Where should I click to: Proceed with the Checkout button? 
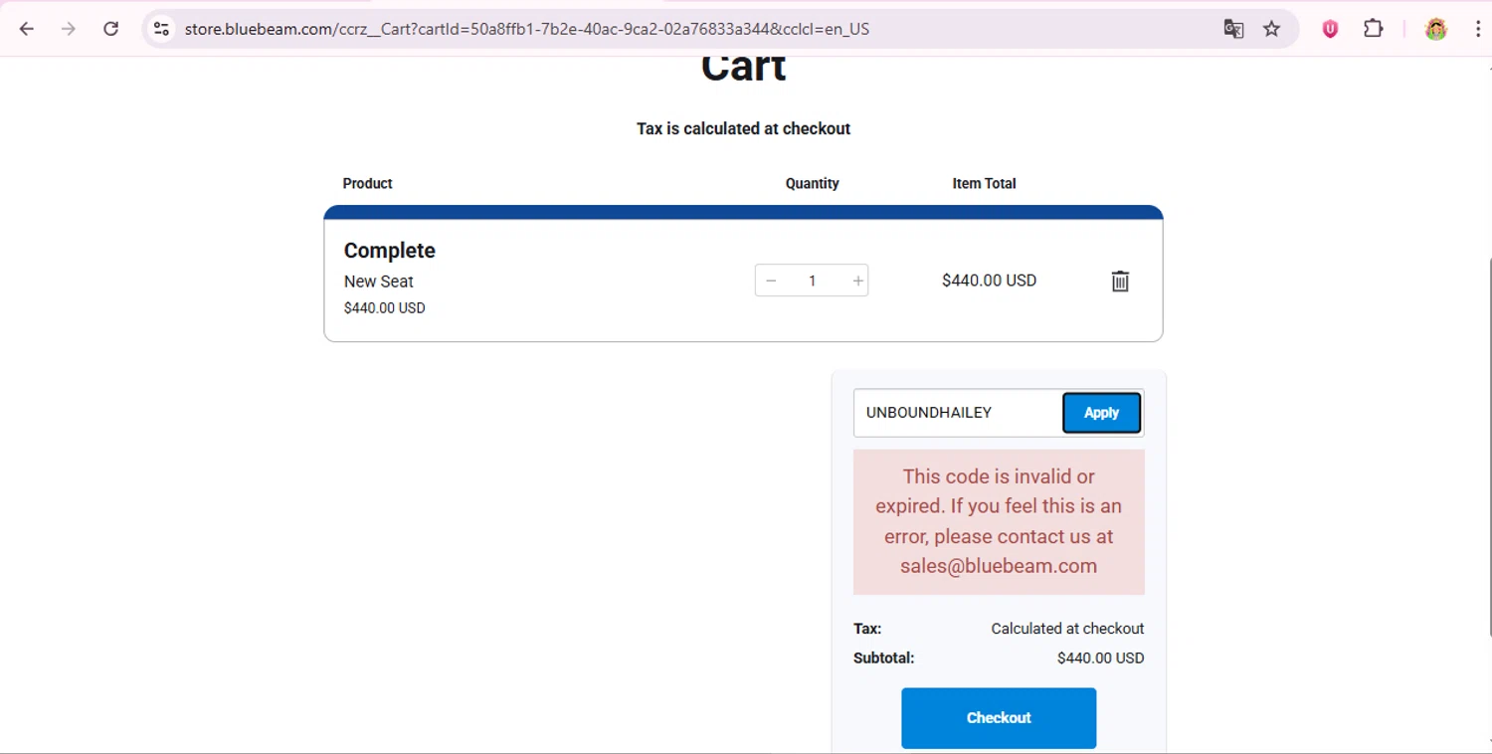pos(999,718)
